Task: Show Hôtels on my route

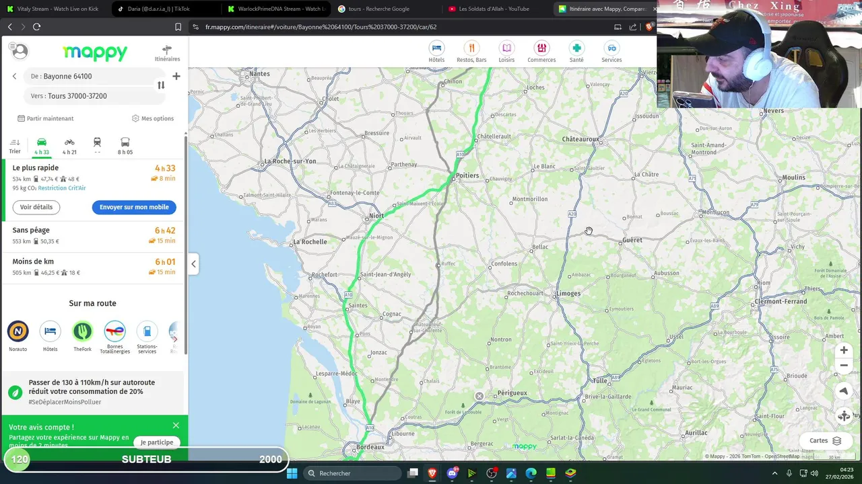Action: [50, 336]
